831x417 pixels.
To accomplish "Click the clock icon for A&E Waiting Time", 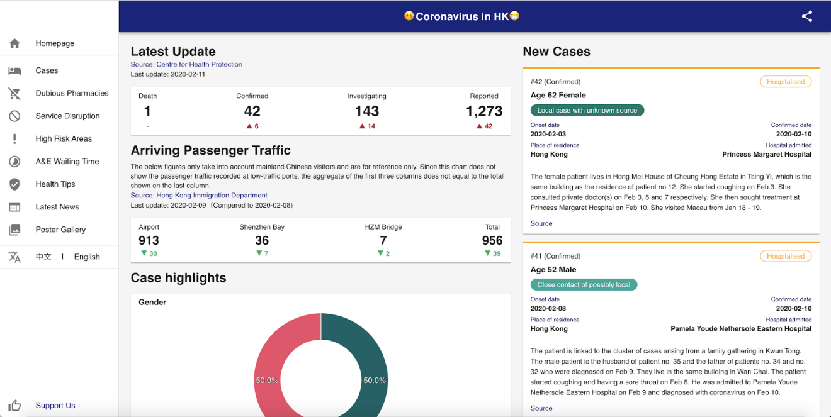I will coord(14,161).
